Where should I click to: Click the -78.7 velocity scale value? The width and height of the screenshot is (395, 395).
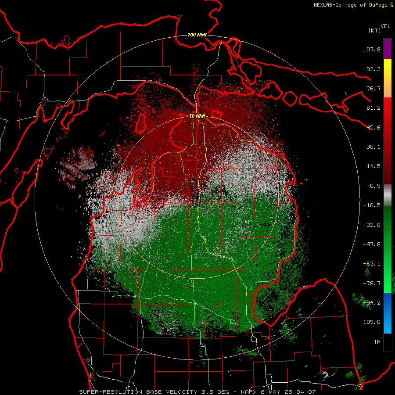(x=372, y=284)
